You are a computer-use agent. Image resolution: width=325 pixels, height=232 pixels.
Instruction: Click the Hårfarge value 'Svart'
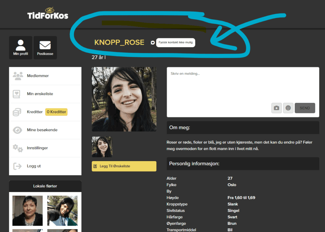(x=232, y=217)
